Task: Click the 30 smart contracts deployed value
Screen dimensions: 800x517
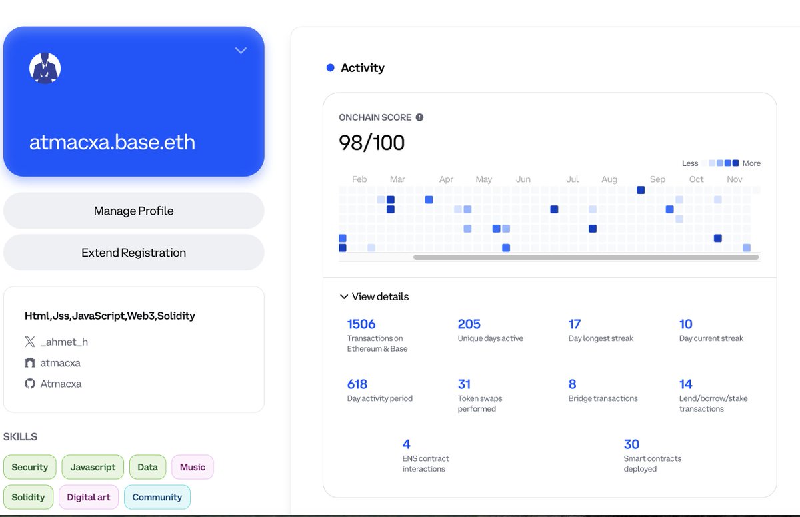Action: [x=631, y=444]
